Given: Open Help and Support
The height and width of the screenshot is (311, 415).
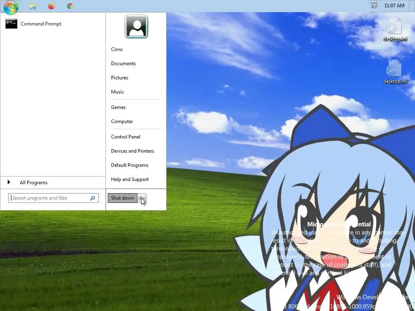Looking at the screenshot, I should tap(130, 179).
